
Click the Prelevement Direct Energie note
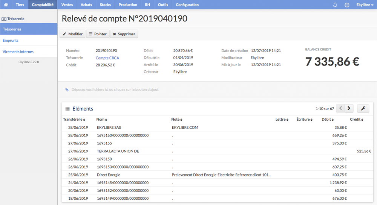(x=221, y=175)
